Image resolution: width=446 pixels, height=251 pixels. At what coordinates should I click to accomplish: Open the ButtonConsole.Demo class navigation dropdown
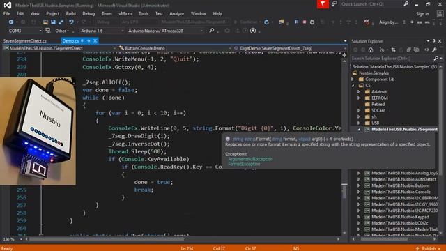[174, 48]
